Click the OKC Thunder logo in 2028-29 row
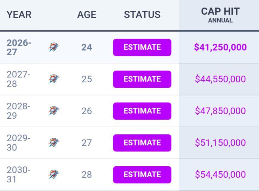Screen dimensions: 259x191 [54, 111]
